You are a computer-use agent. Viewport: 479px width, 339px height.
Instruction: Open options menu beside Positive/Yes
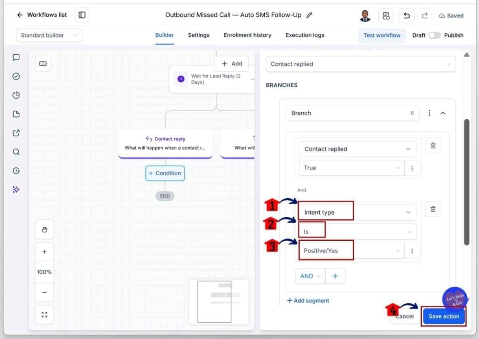412,251
